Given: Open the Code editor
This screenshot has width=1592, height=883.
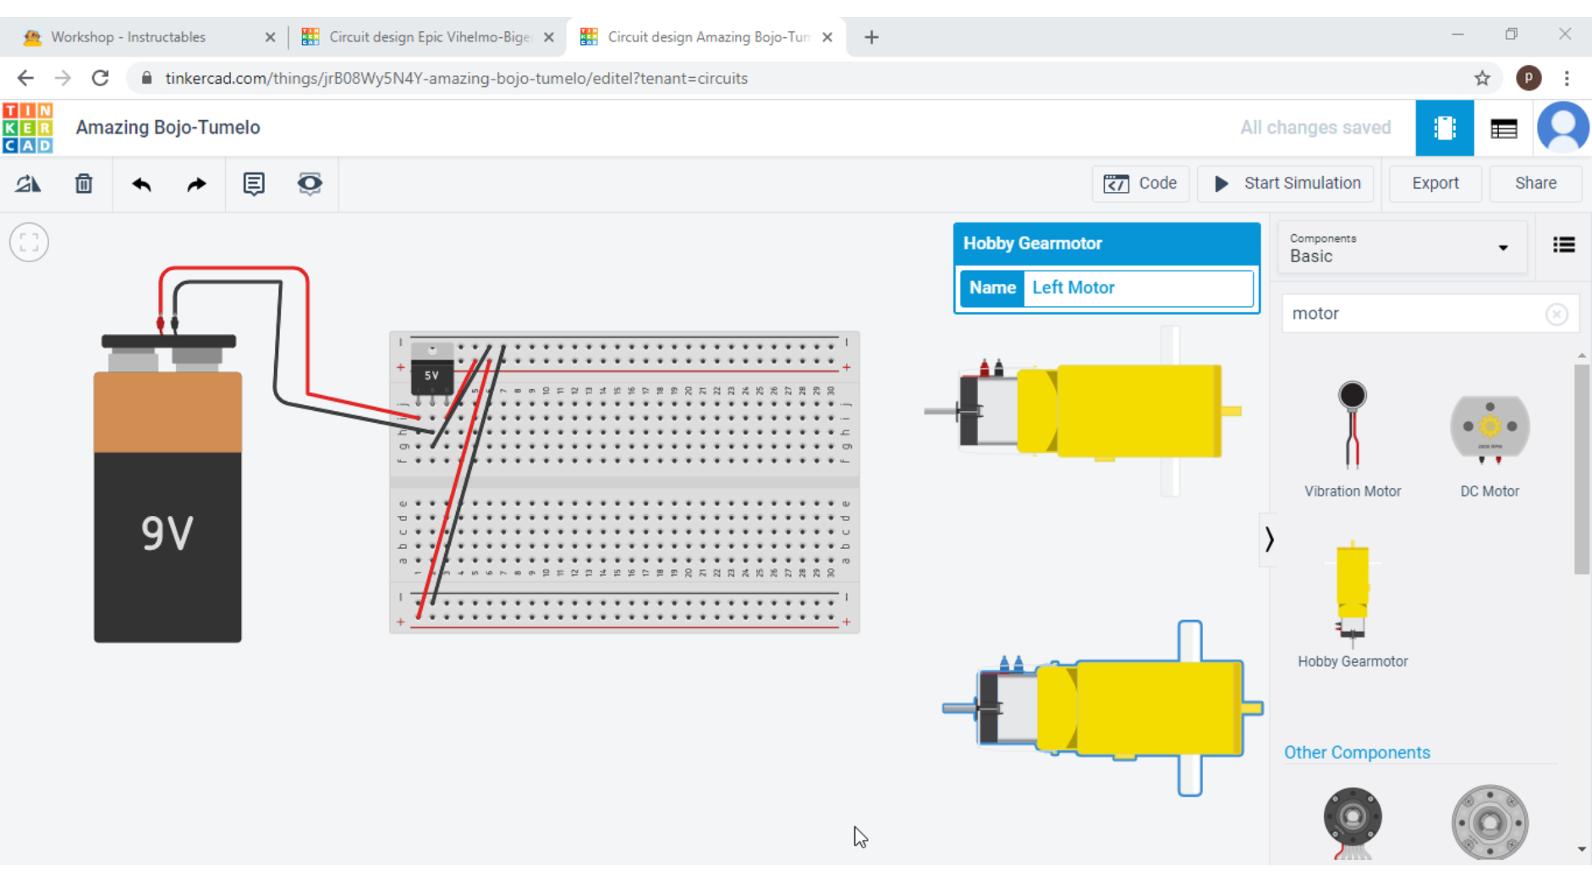Looking at the screenshot, I should pos(1140,184).
